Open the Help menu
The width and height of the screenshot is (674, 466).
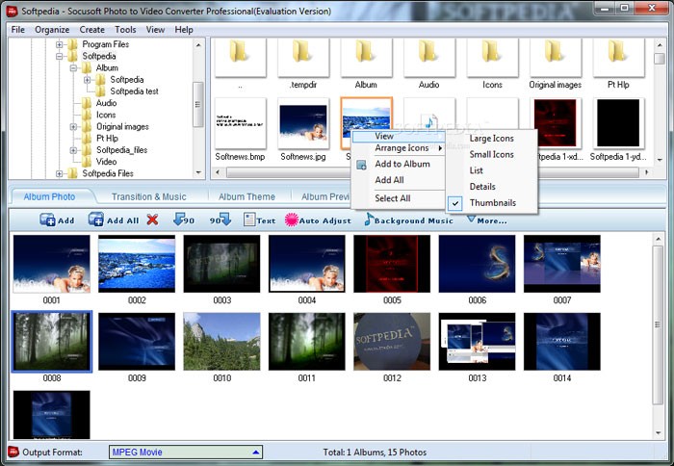click(x=184, y=30)
